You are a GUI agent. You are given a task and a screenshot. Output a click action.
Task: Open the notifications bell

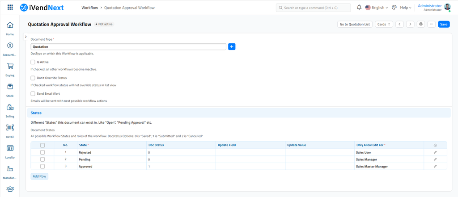(x=359, y=8)
